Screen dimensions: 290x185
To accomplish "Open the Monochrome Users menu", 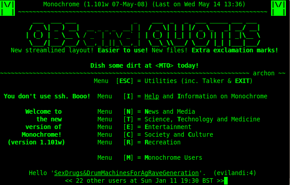I will tap(173, 158).
